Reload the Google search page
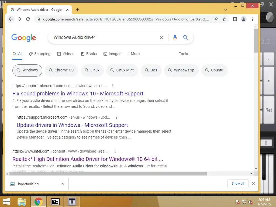The image size is (276, 207). point(28,19)
